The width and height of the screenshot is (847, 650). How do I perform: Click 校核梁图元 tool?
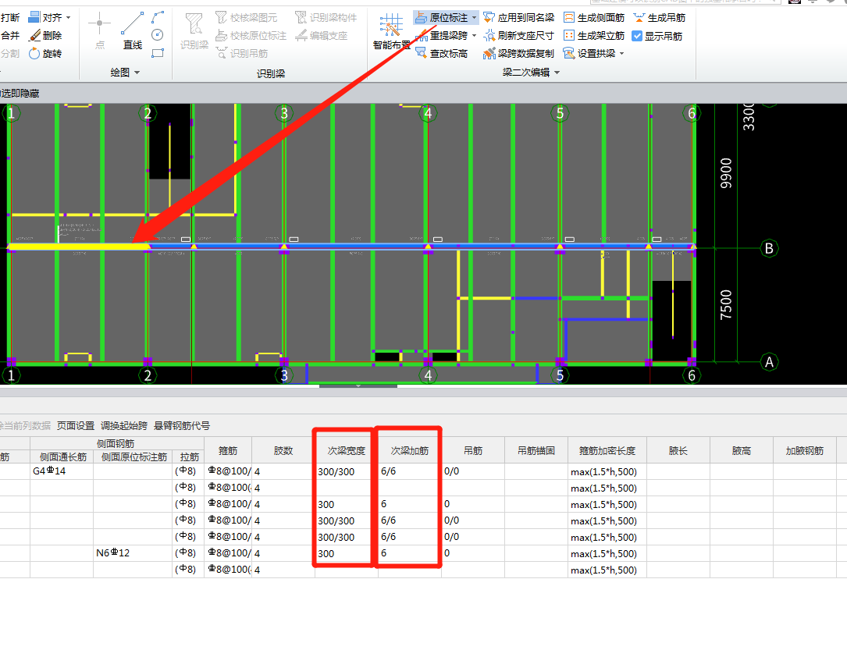pyautogui.click(x=247, y=18)
